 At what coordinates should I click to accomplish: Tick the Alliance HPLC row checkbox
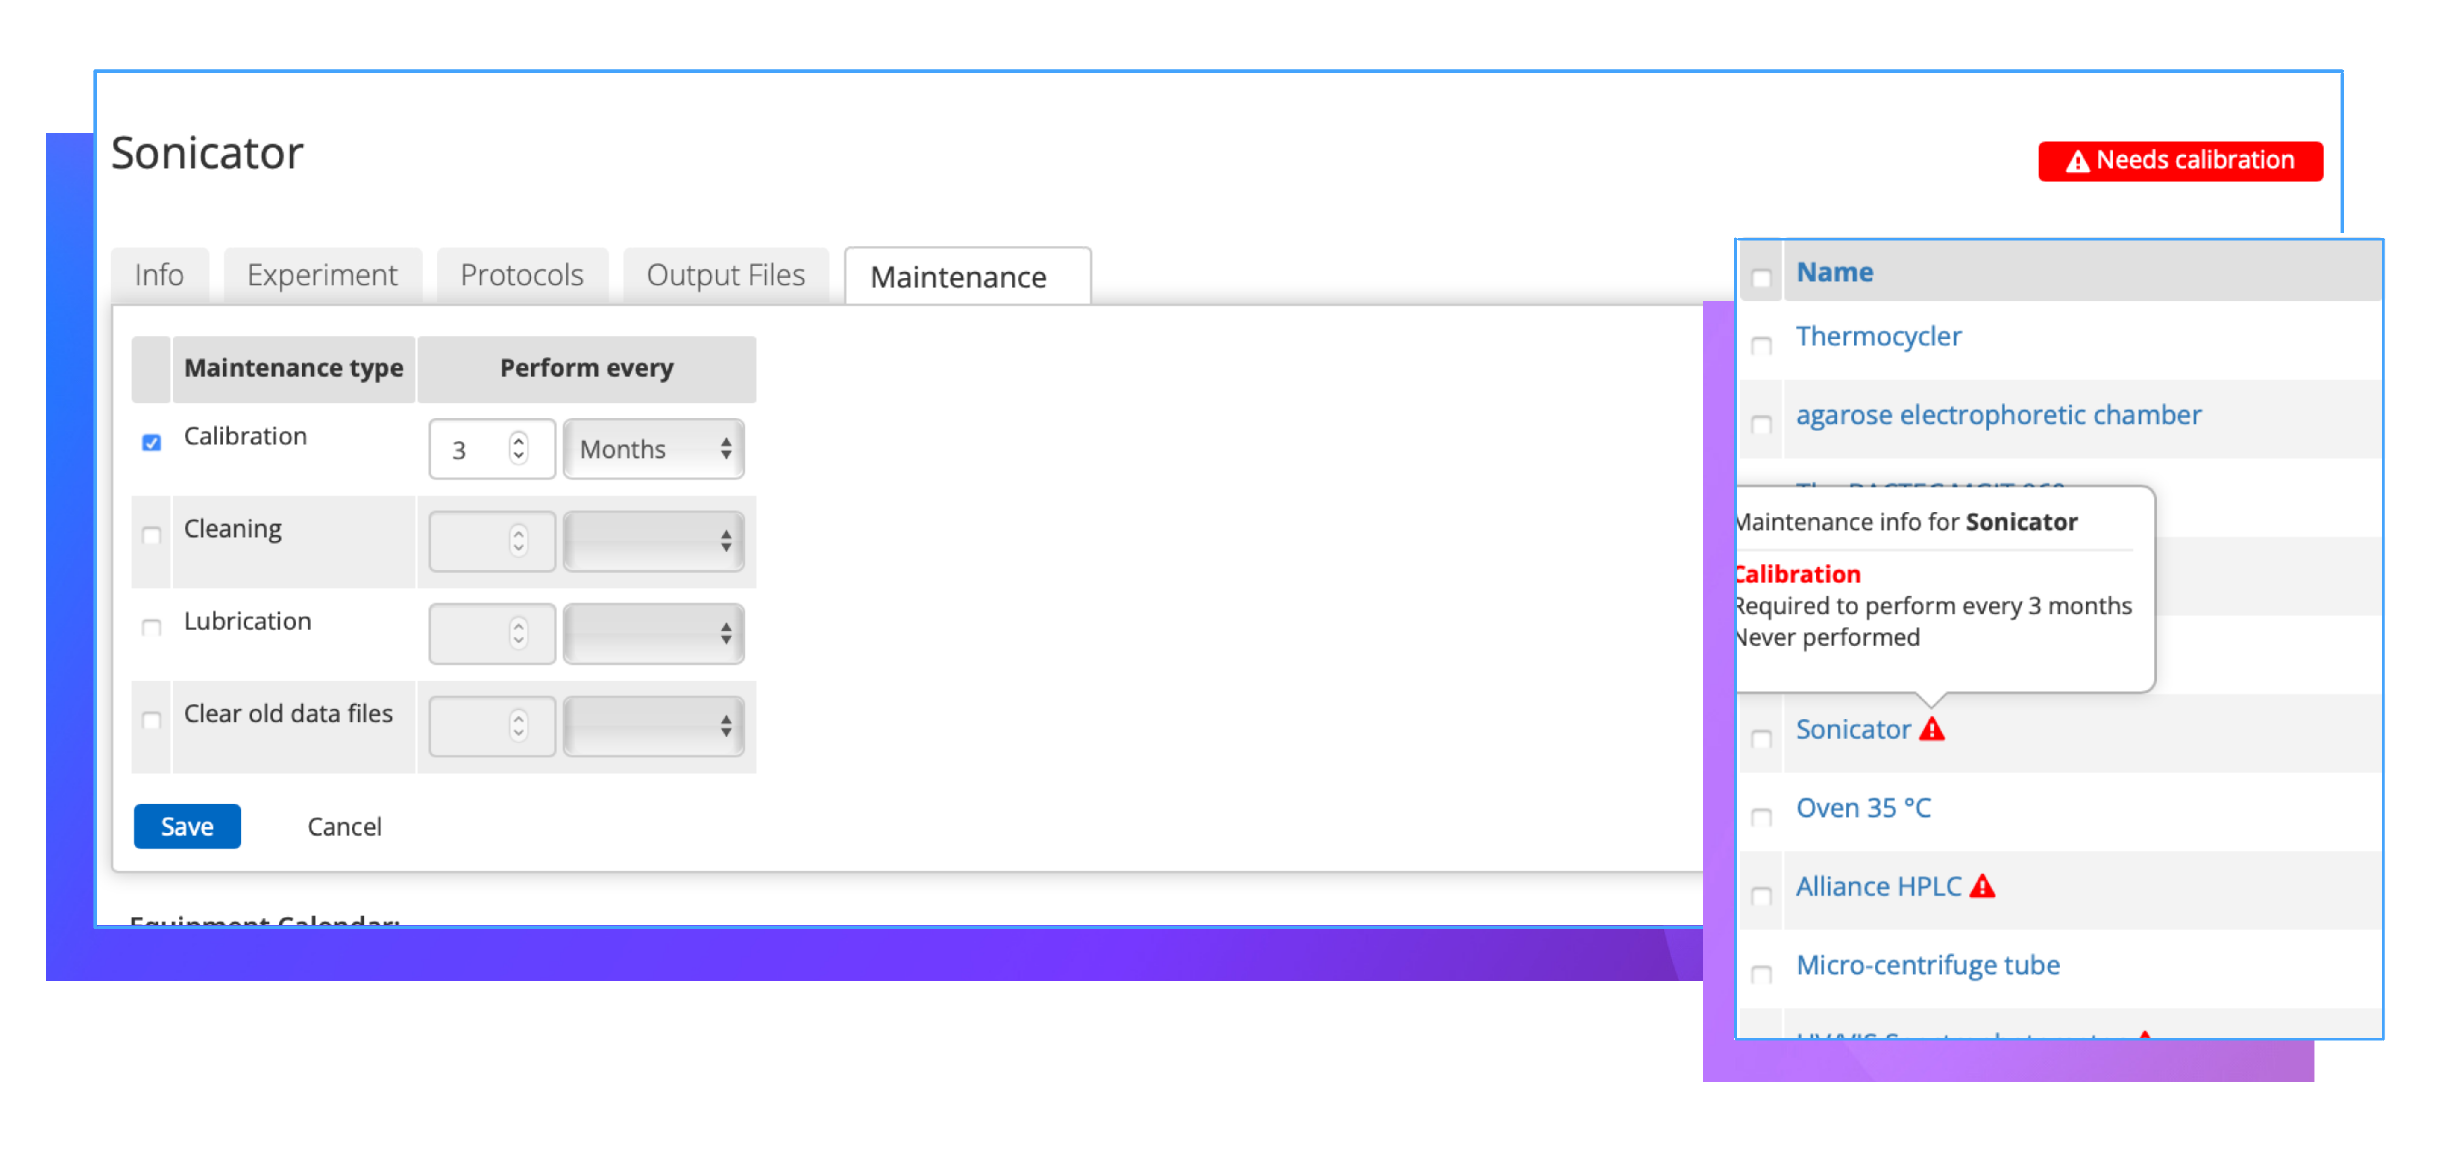coord(1762,896)
